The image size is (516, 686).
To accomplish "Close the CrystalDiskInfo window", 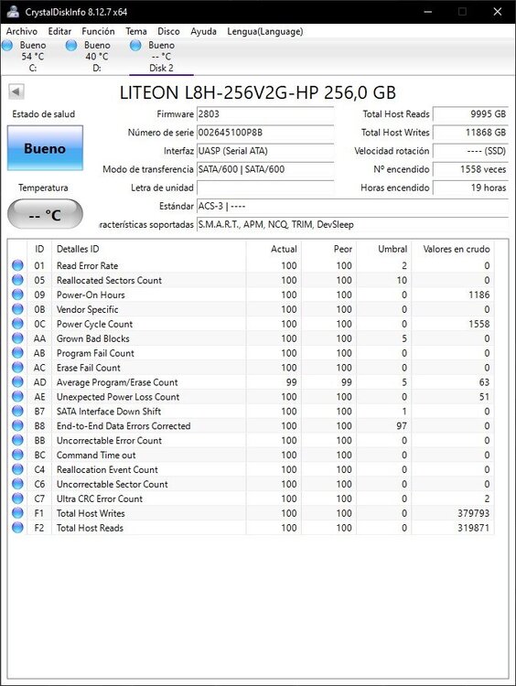I will pos(497,12).
